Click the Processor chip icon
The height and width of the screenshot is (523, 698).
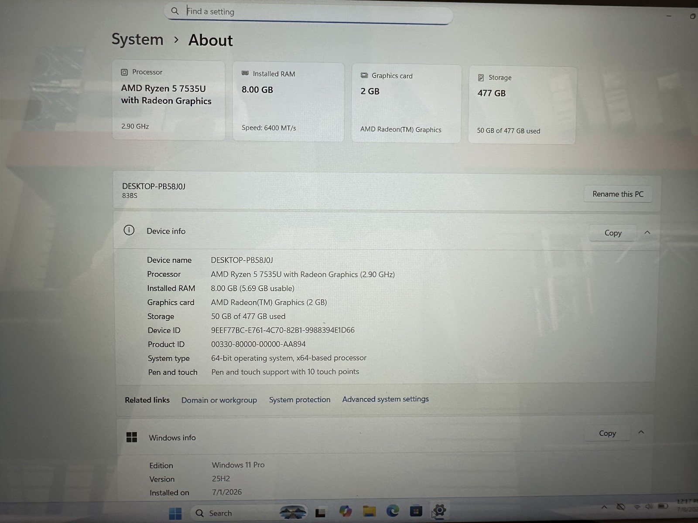pos(124,72)
